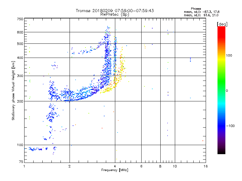Click the phase colorbar gradient
Image resolution: width=242 pixels, height=181 pixels.
[221, 90]
